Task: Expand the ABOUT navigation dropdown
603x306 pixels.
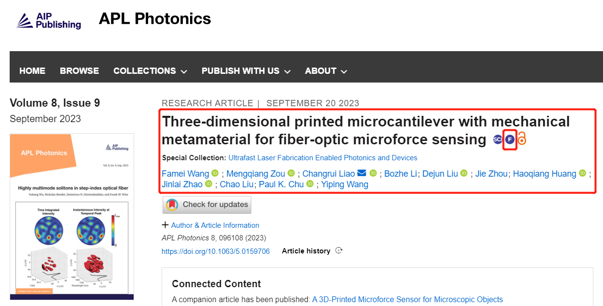Action: click(326, 71)
